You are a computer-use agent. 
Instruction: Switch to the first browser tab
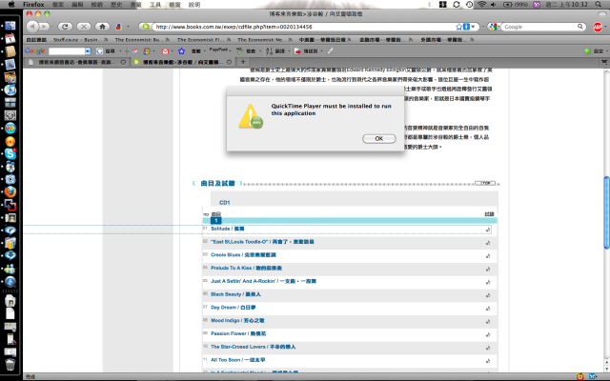[74, 62]
